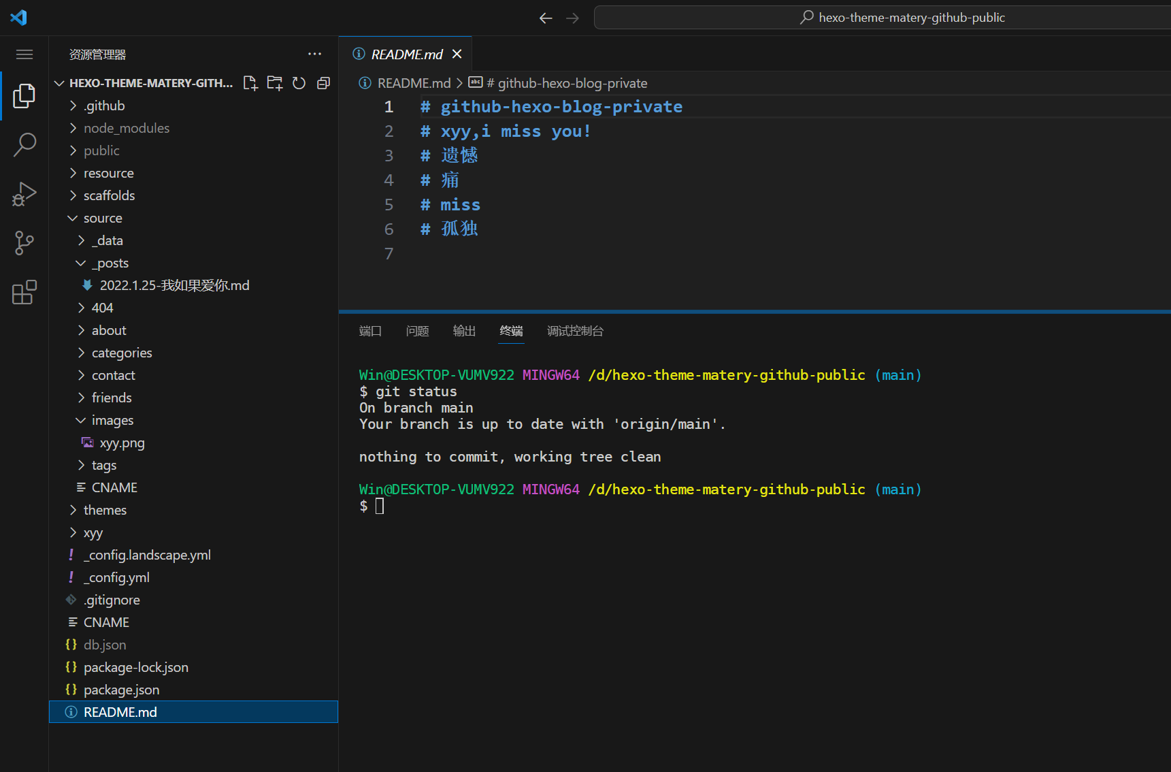The image size is (1171, 772).
Task: Switch to the 终端 panel tab
Action: point(511,331)
